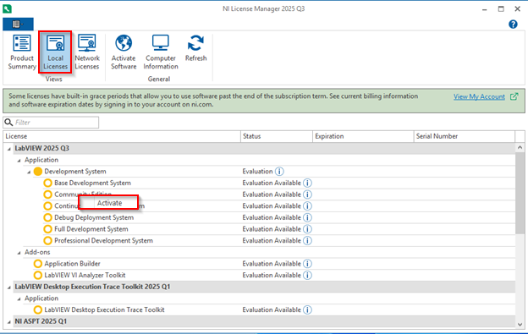The image size is (528, 334).
Task: Select the Debug Deployment System license
Action: click(94, 217)
